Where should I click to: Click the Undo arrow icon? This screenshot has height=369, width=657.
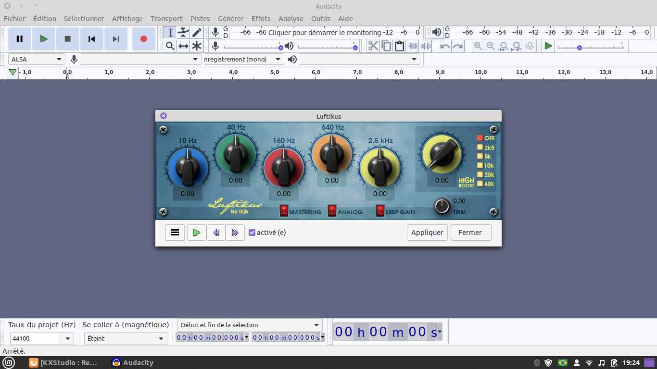pos(445,46)
